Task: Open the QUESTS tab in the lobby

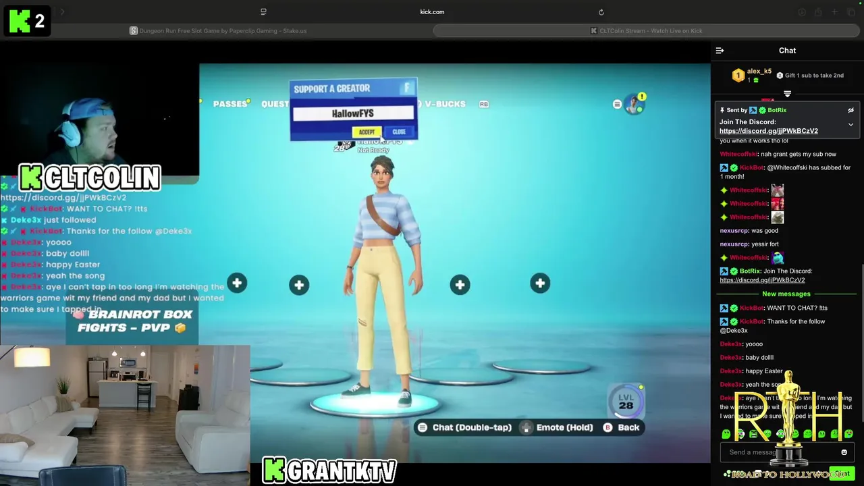Action: tap(275, 104)
